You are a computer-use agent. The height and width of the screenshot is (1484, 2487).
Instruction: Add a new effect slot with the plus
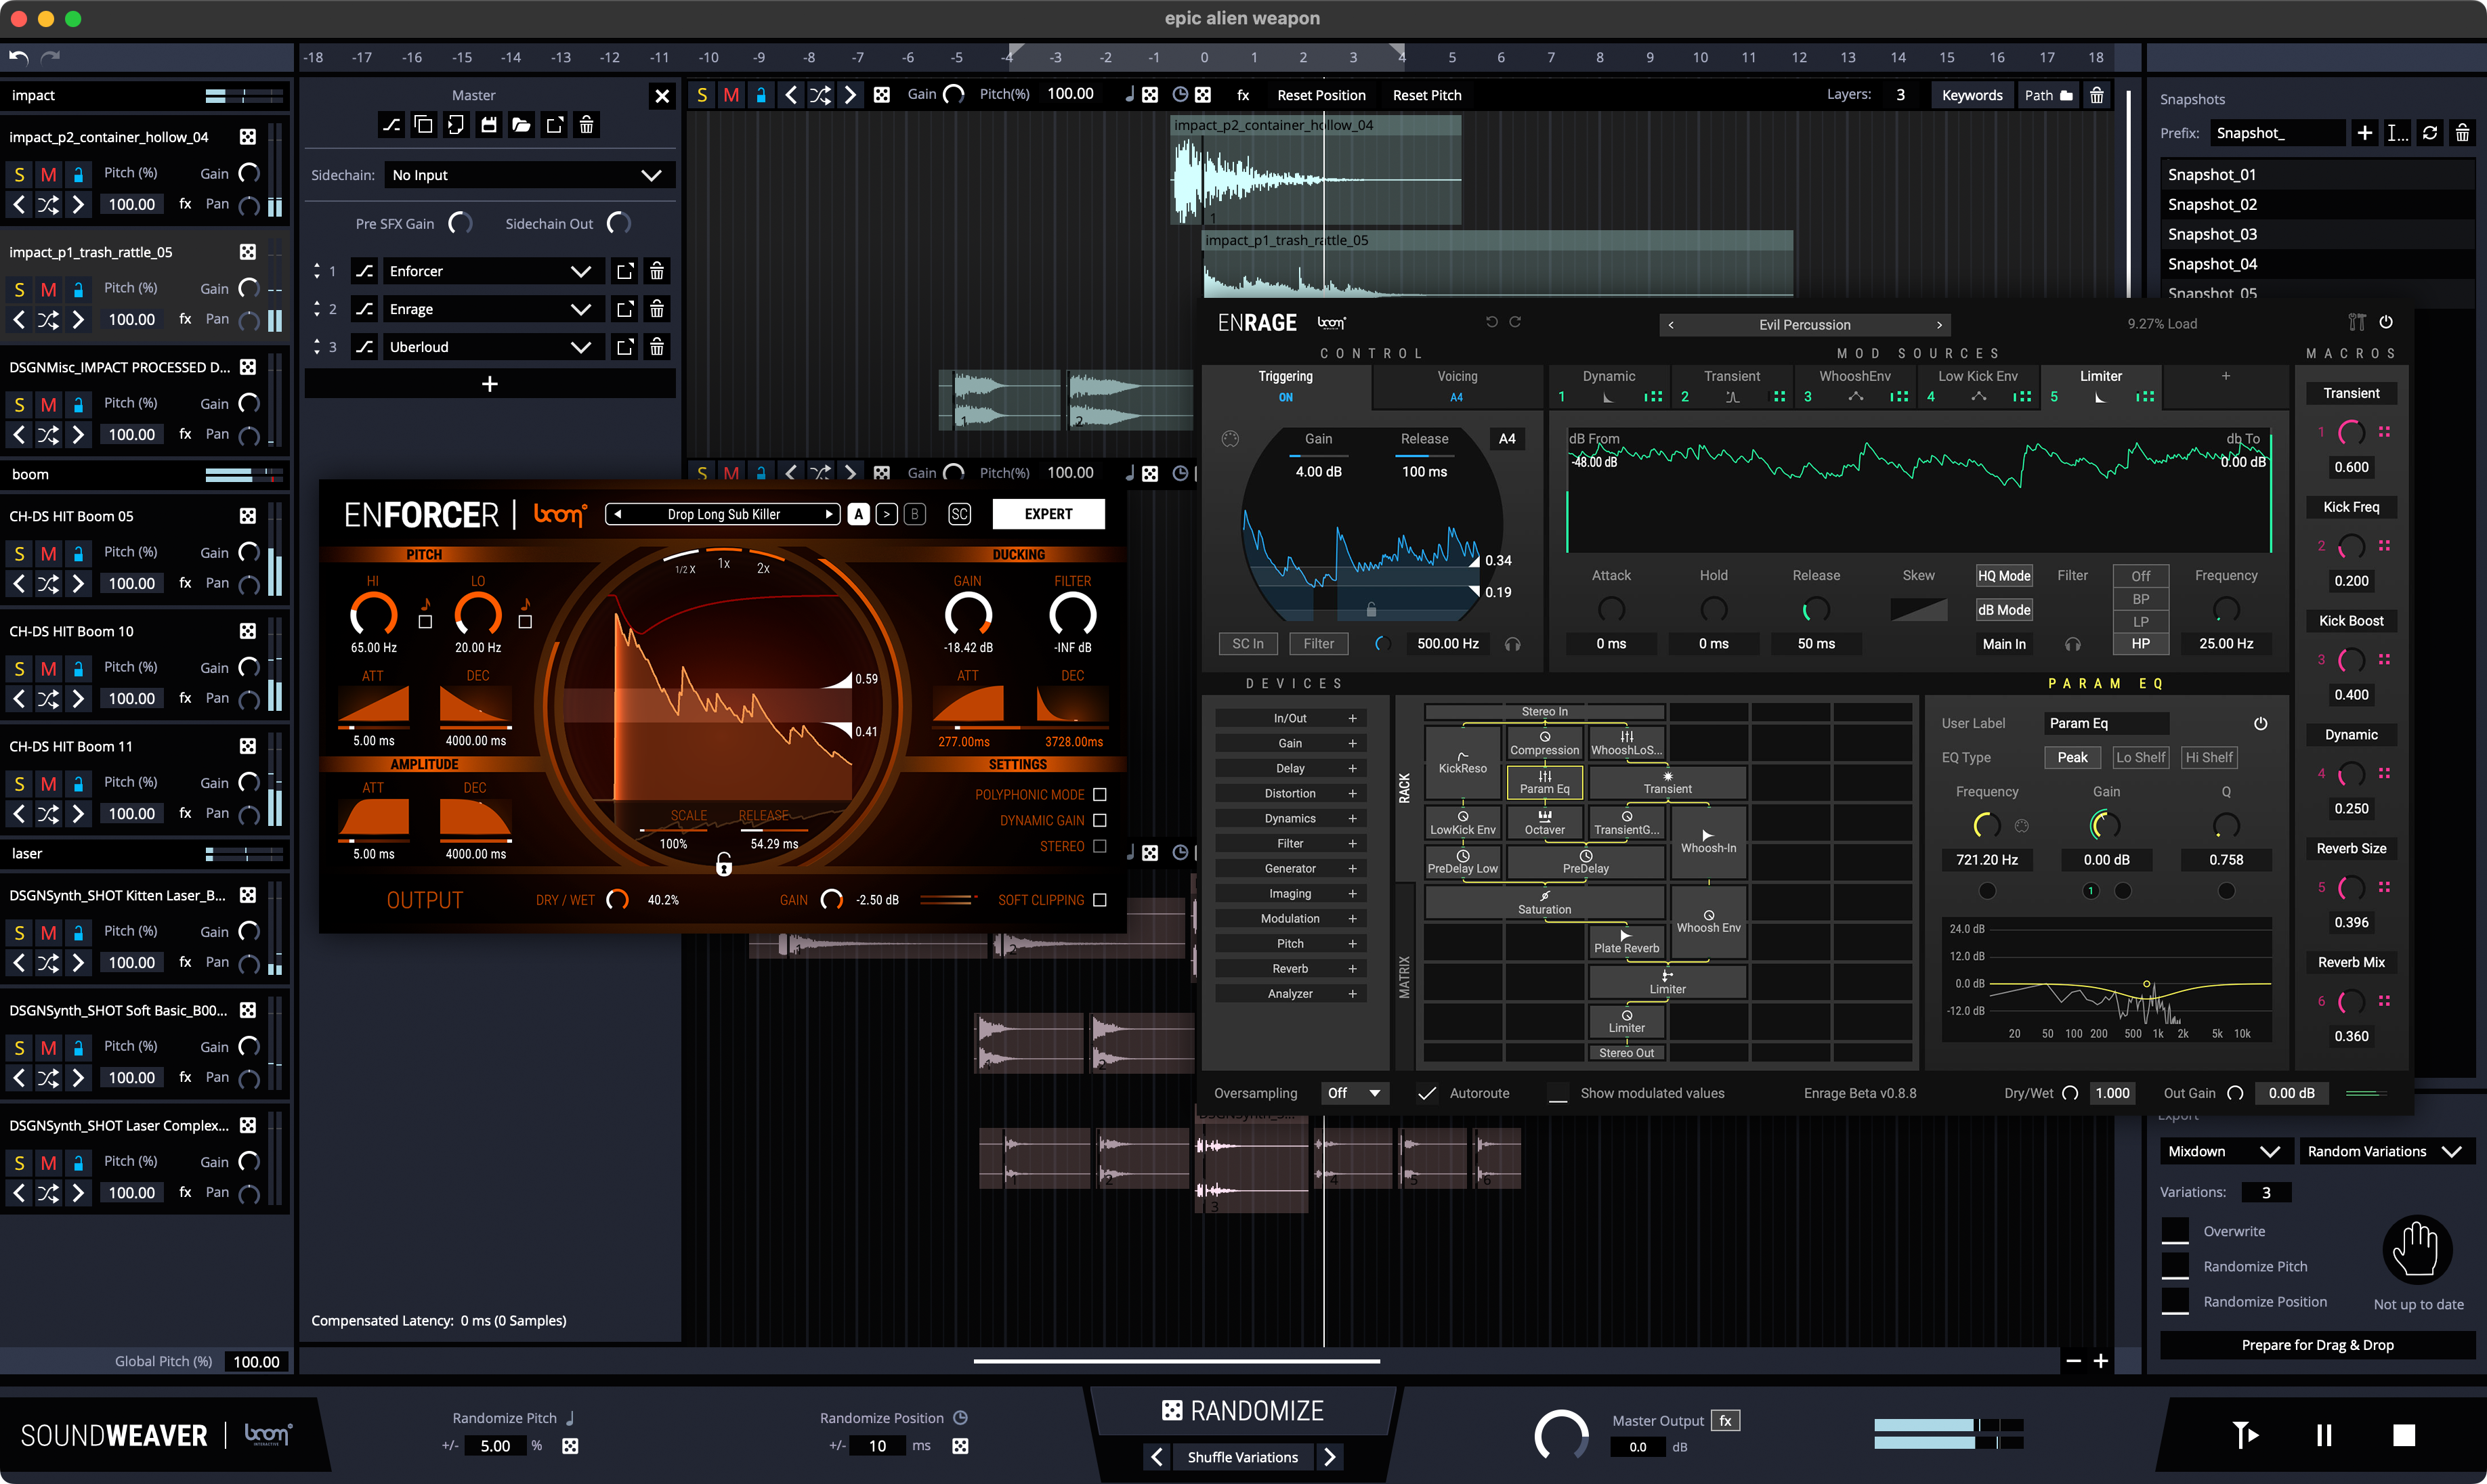(489, 384)
